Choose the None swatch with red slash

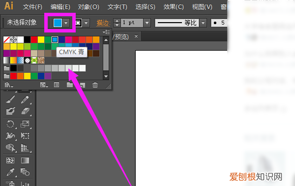(x=6, y=40)
